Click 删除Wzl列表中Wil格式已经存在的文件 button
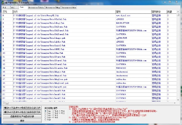The width and height of the screenshot is (182, 125). click(x=22, y=112)
